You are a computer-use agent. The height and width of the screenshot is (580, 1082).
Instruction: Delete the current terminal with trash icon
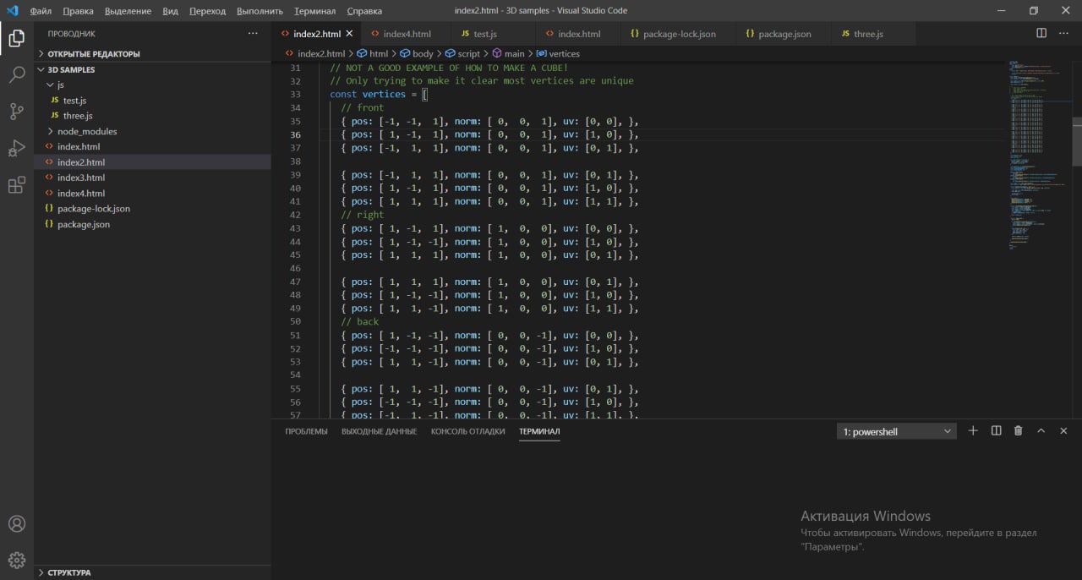pyautogui.click(x=1018, y=431)
